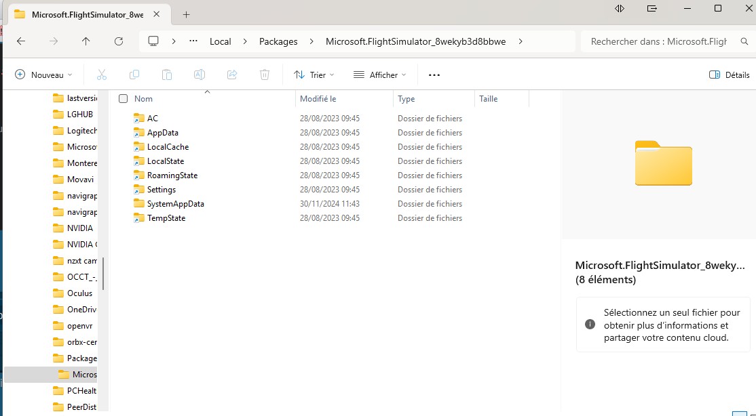Refresh the current folder view

tap(119, 41)
